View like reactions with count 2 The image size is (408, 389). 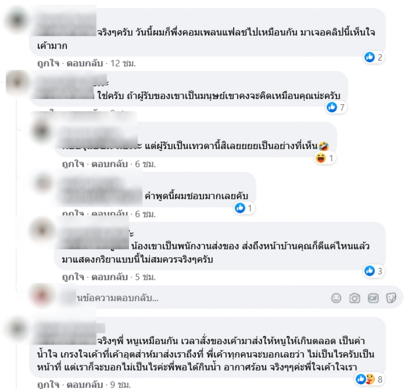point(374,57)
